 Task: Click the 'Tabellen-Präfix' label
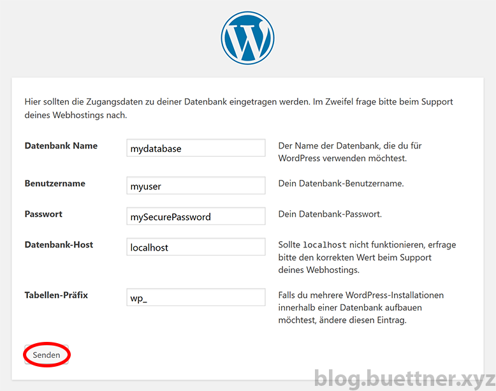coord(56,295)
